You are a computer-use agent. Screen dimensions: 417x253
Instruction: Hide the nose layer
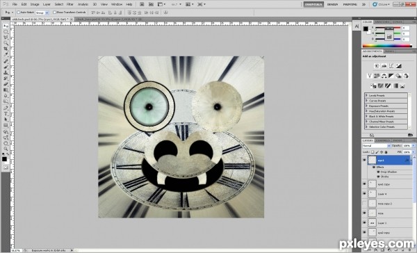[364, 213]
